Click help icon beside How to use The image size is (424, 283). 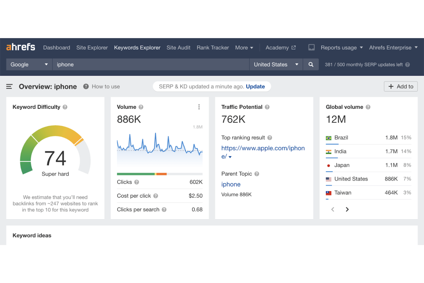[x=86, y=86]
